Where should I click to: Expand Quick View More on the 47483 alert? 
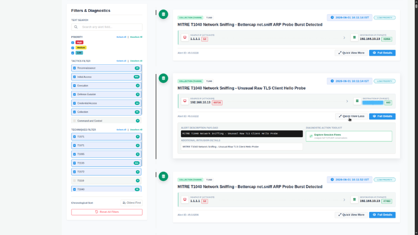[351, 215]
